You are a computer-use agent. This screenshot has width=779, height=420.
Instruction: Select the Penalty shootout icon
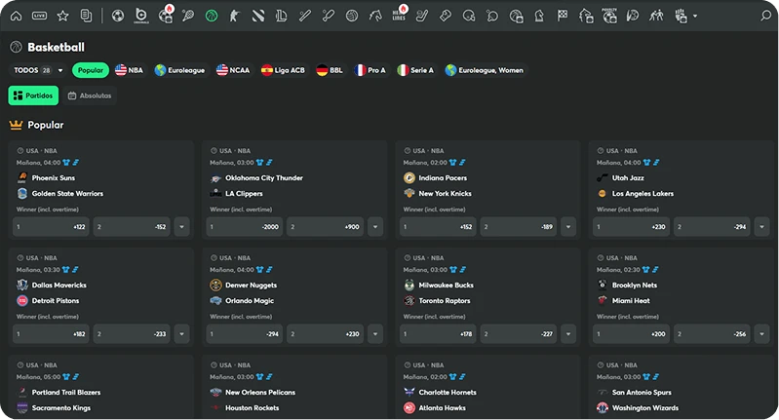(609, 16)
